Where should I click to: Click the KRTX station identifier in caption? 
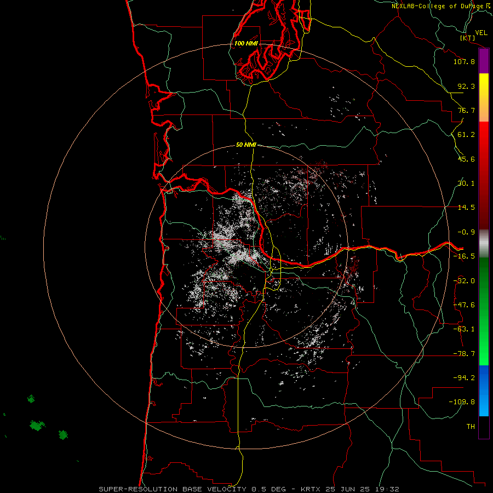311,489
